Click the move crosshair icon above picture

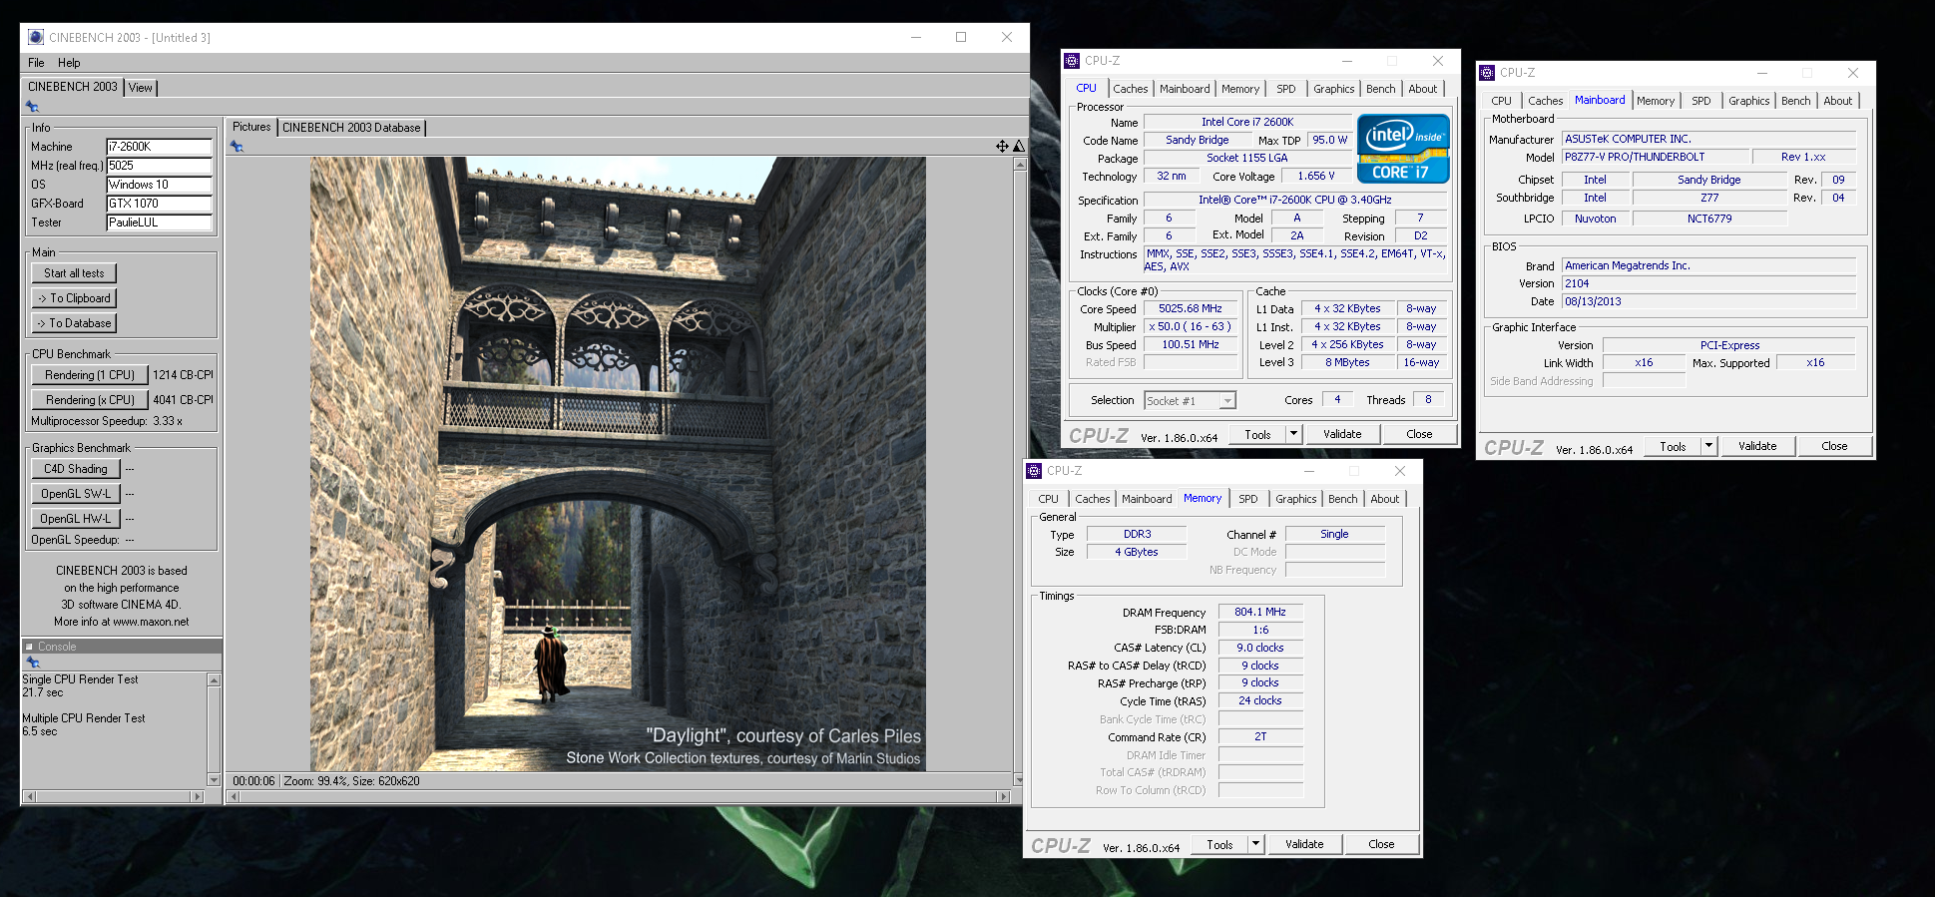coord(1002,147)
